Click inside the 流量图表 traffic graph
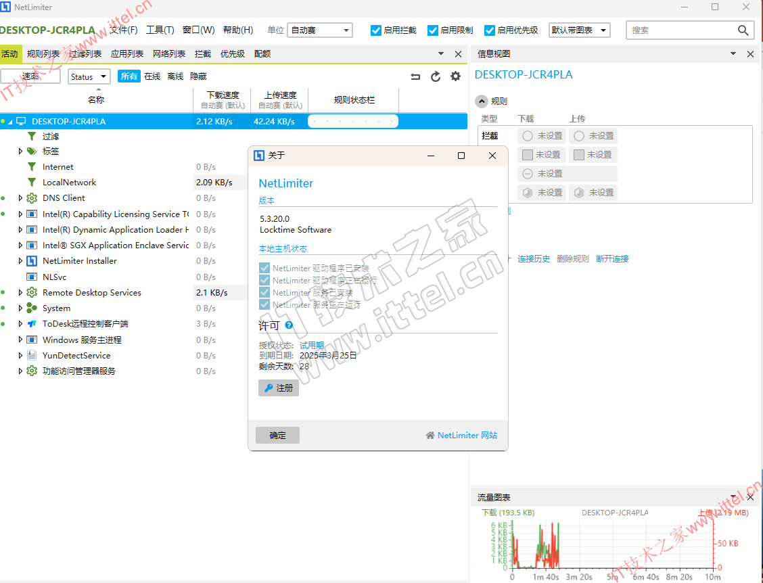This screenshot has height=583, width=763. click(611, 544)
